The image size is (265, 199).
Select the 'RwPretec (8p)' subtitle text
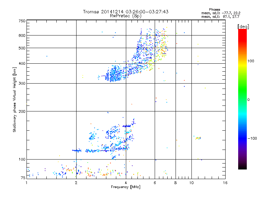tap(126, 16)
